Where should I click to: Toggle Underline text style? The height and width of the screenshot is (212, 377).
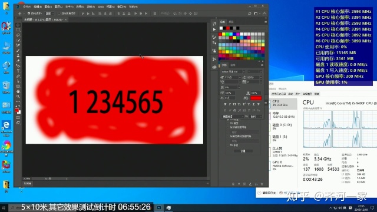(x=253, y=104)
